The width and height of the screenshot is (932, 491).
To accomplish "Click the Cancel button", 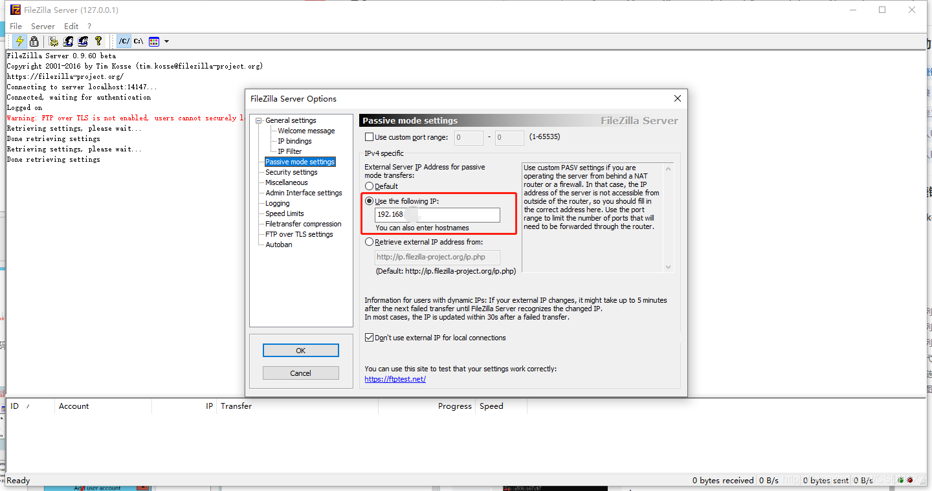I will tap(300, 373).
